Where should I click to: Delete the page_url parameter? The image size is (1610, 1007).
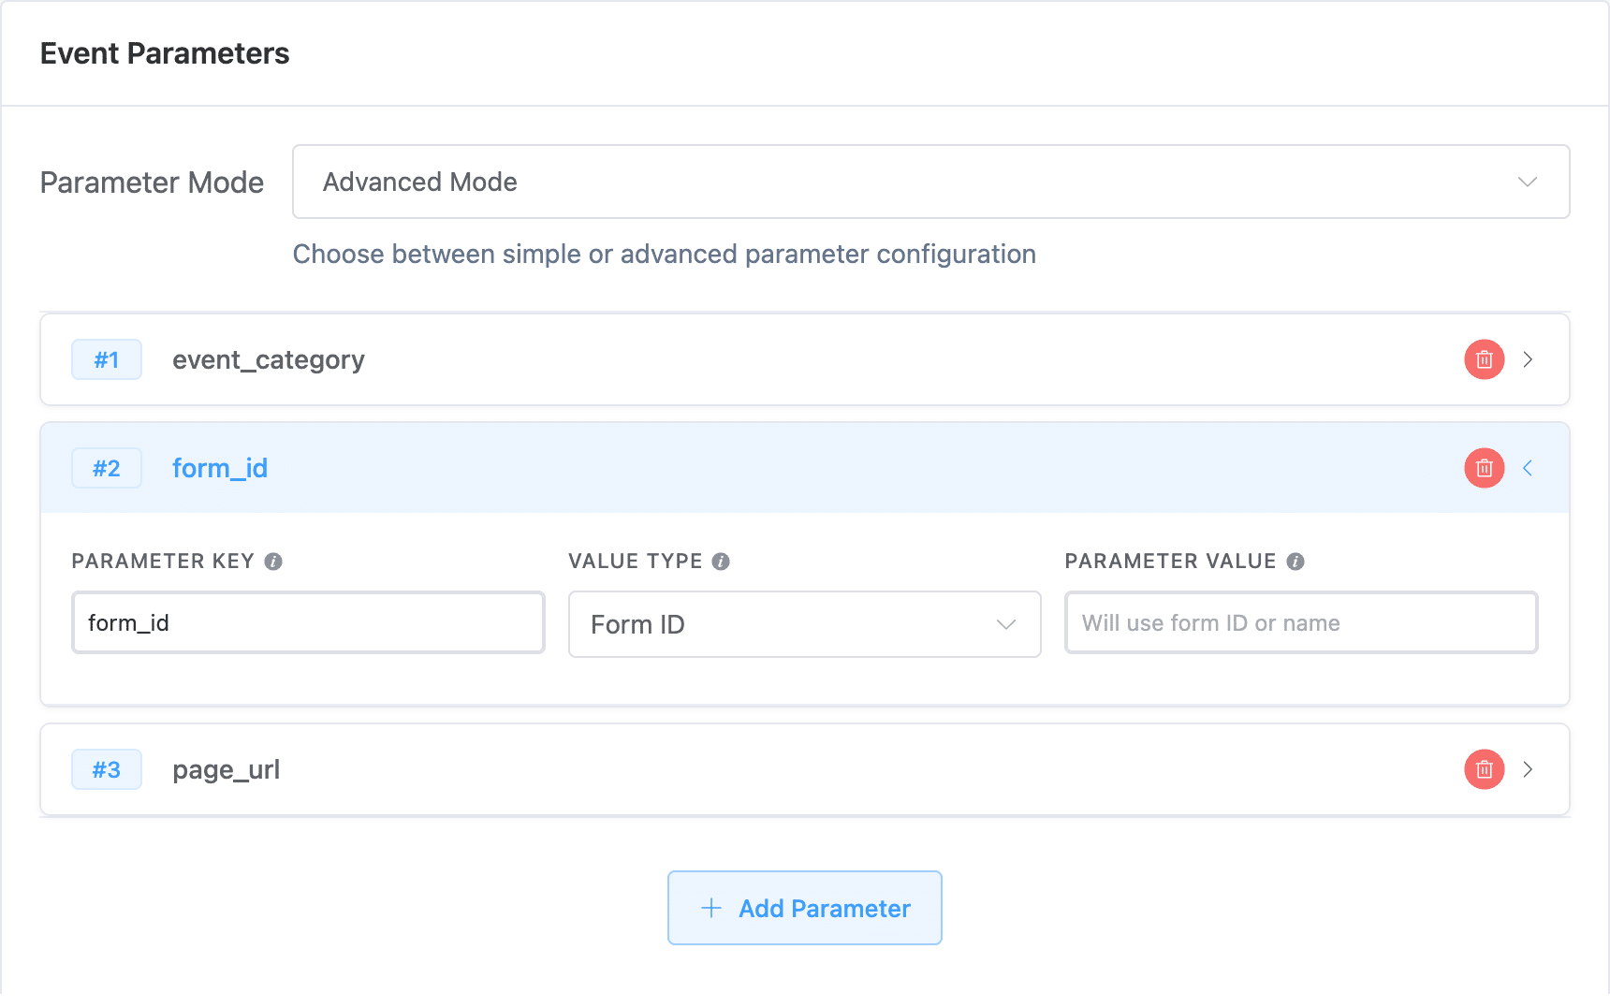(x=1484, y=769)
